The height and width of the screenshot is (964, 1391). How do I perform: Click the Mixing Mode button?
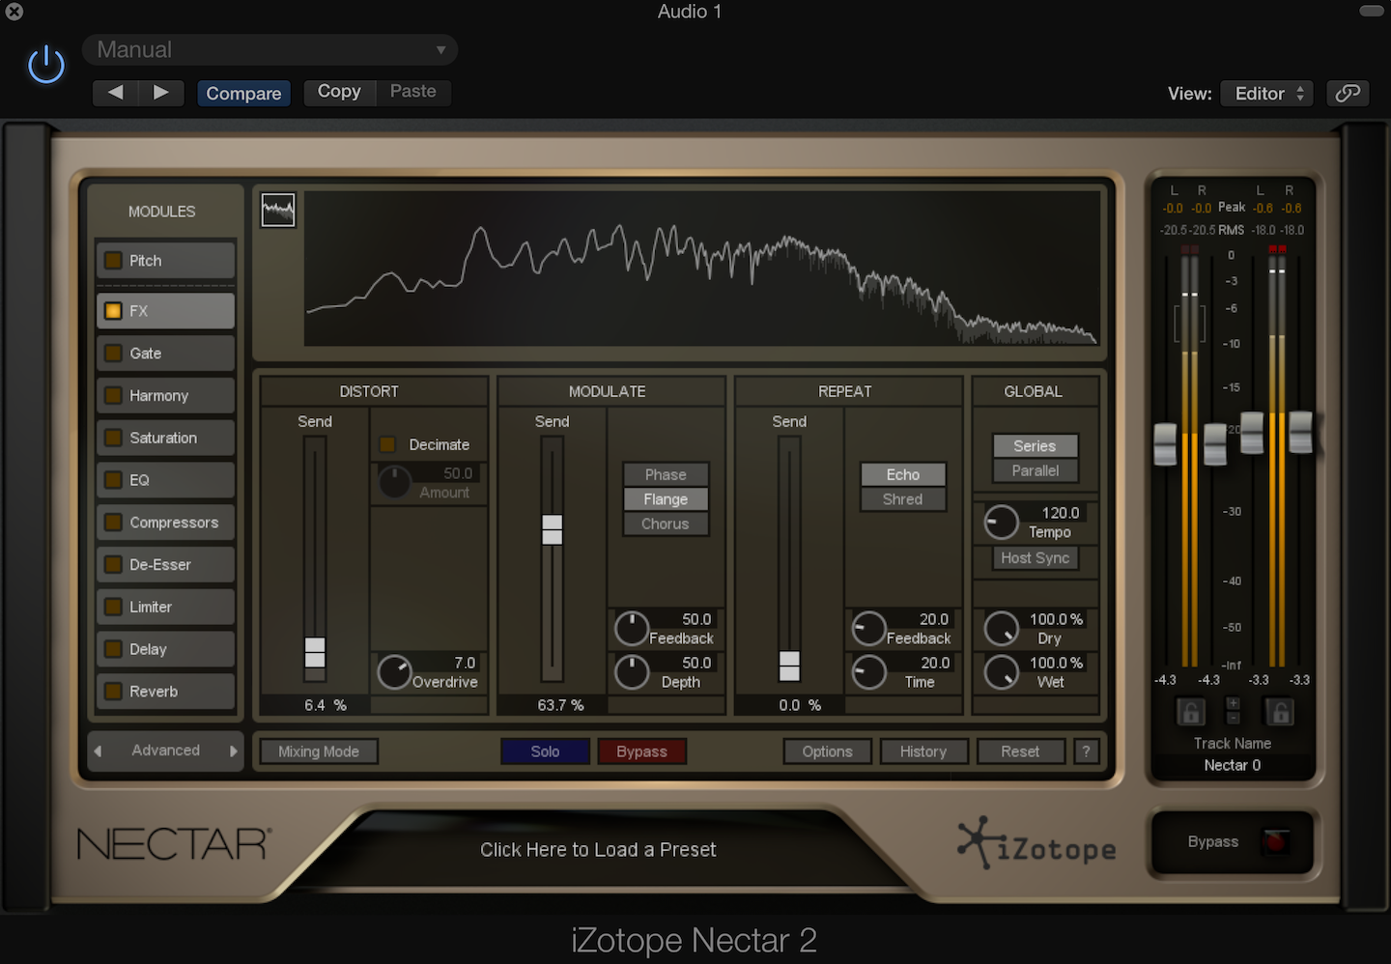tap(319, 751)
